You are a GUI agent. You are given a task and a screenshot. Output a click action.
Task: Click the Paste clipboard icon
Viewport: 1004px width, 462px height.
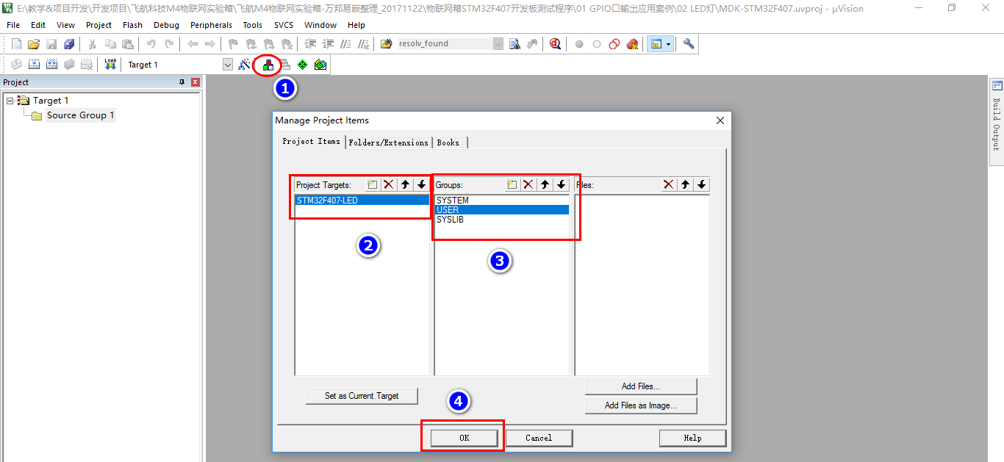point(127,44)
